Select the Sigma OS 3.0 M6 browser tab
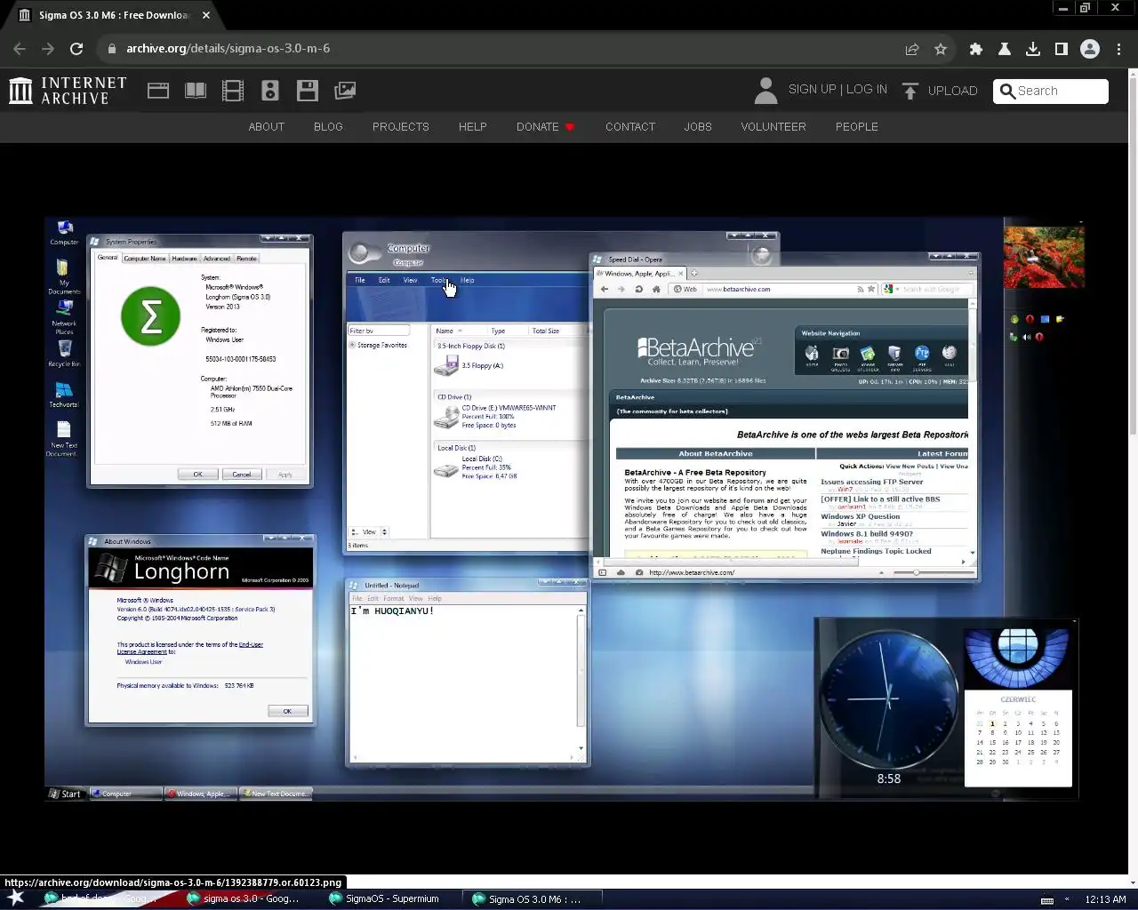This screenshot has width=1138, height=910. coord(113,15)
